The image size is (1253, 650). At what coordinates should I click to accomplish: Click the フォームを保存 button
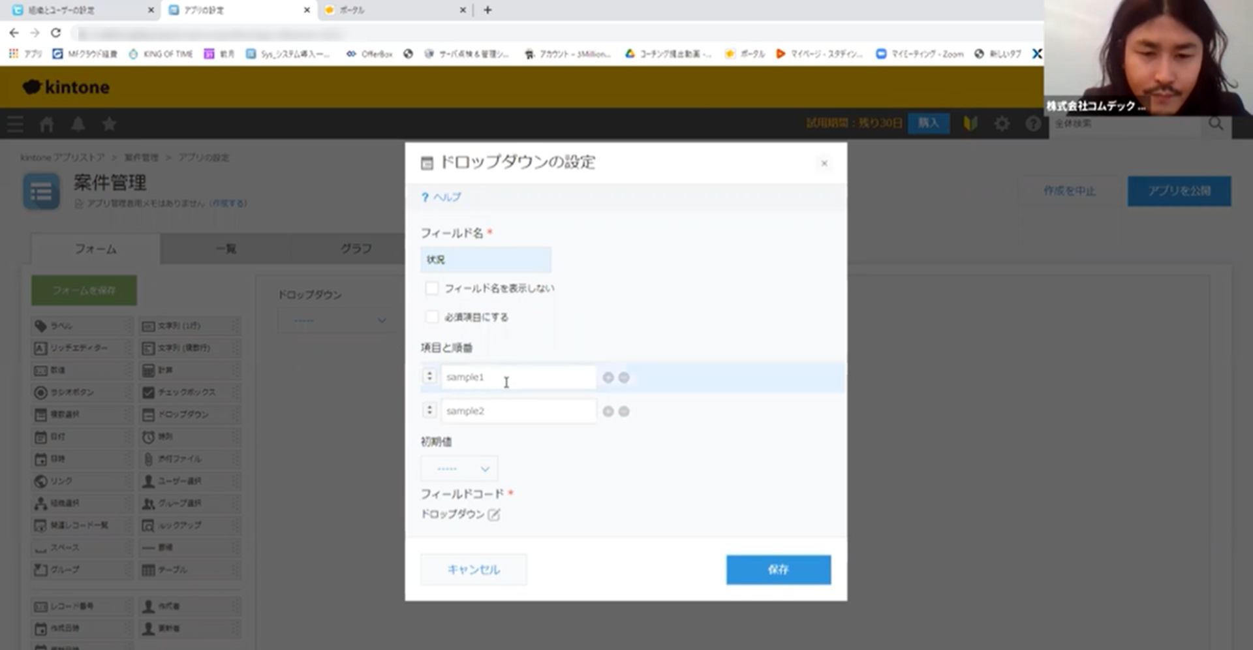84,290
